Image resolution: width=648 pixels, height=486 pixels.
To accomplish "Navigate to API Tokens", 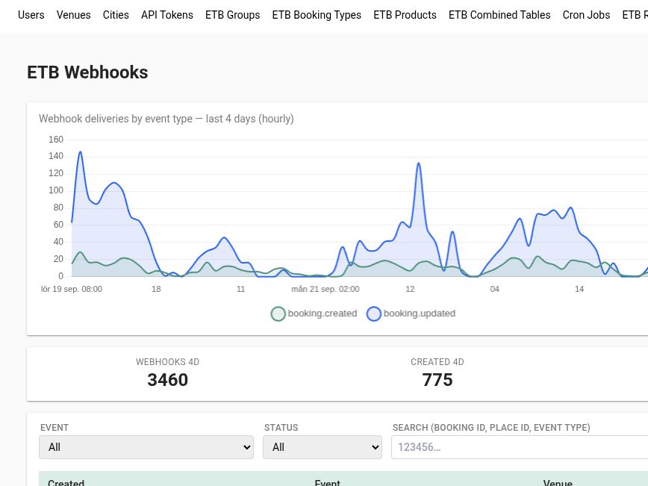I will coord(167,15).
